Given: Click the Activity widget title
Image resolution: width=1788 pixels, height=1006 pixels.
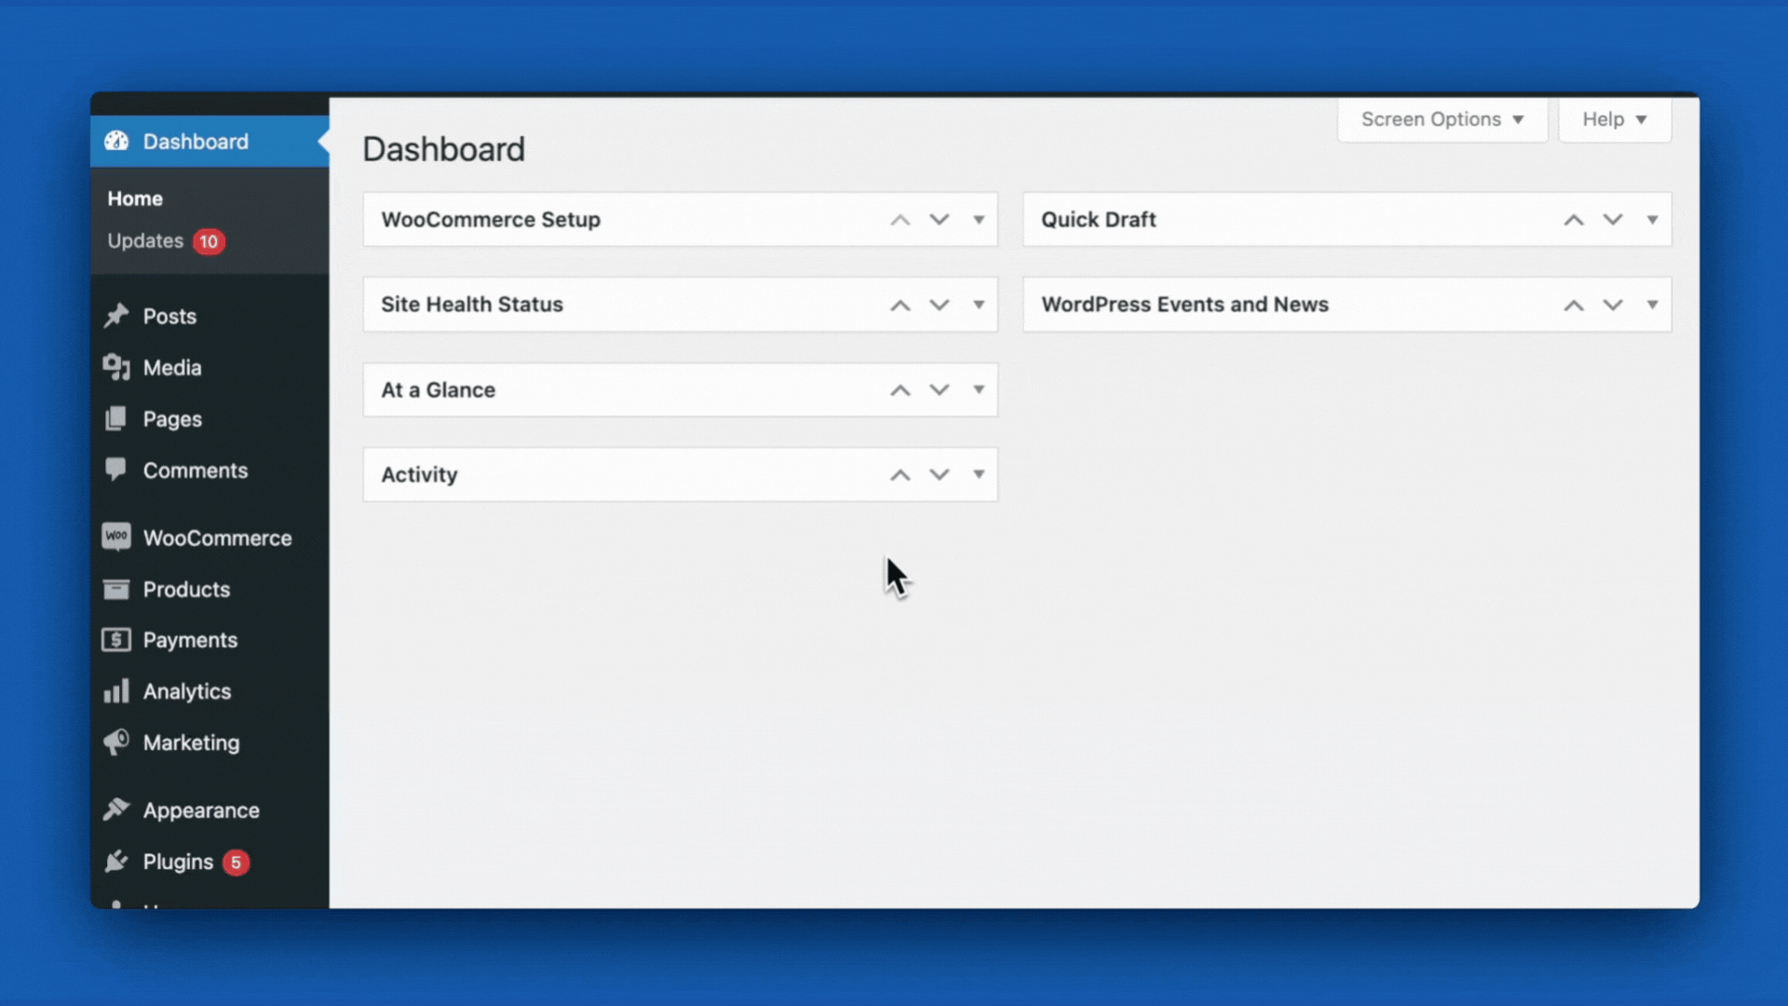Looking at the screenshot, I should pos(419,475).
